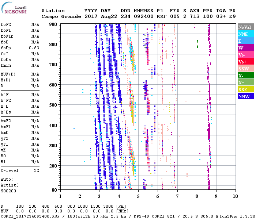This screenshot has height=219, width=256.
Task: Click the X+ light green legend entry
Action: coord(245,82)
